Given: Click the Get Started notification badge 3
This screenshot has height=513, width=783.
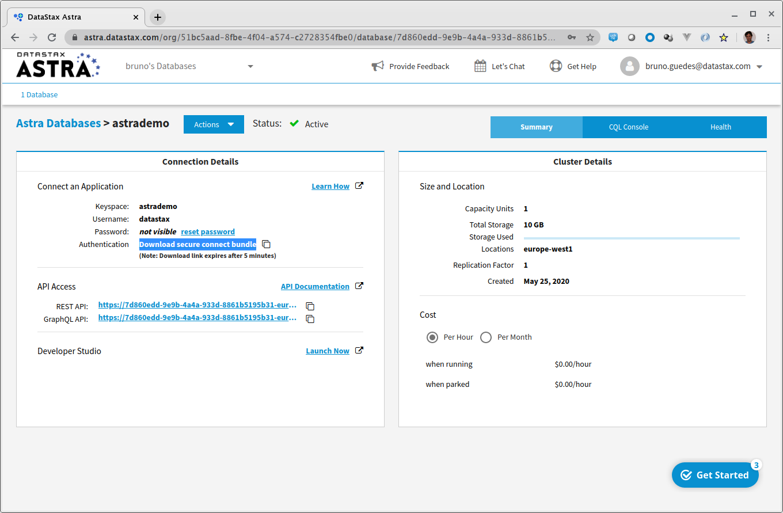Looking at the screenshot, I should 756,465.
